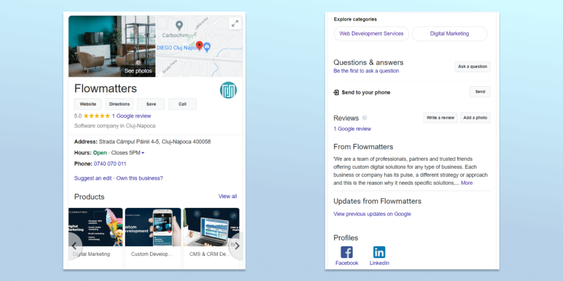Viewport: 563px width, 281px height.
Task: Click View all products link
Action: [x=228, y=196]
